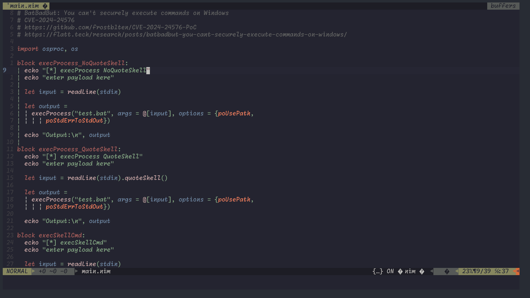This screenshot has width=530, height=298.
Task: Click the NORMAL mode indicator
Action: [x=17, y=271]
